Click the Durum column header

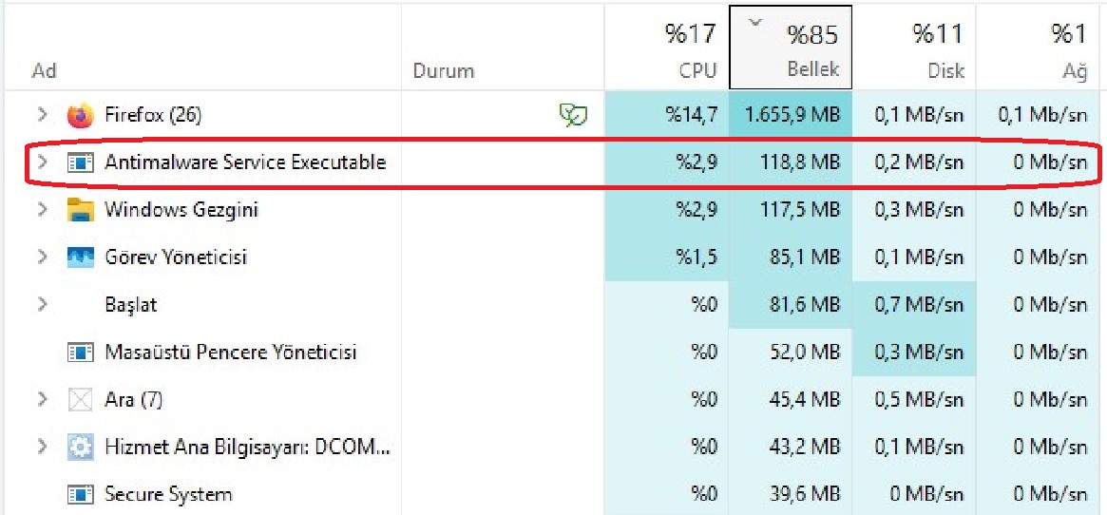[x=443, y=71]
